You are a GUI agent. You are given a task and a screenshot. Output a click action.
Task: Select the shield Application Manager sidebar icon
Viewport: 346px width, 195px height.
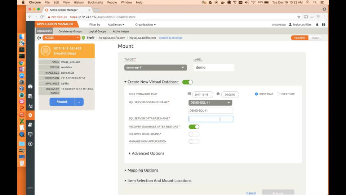tap(30, 115)
